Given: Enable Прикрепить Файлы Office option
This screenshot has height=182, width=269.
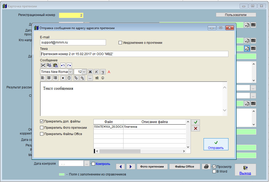Looking at the screenshot, I should coord(42,134).
